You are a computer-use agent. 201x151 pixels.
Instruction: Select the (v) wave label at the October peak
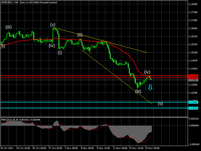point(53,25)
